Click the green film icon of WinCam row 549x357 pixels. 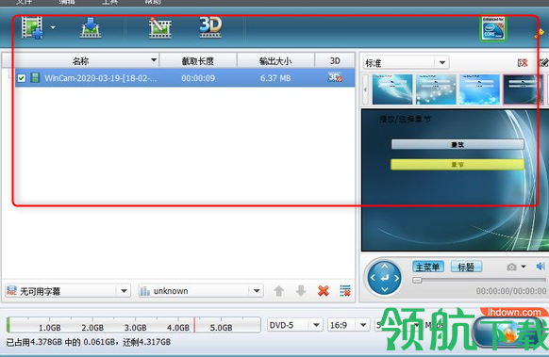point(35,77)
